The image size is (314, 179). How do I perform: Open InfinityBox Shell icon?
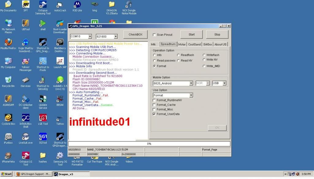click(26, 121)
